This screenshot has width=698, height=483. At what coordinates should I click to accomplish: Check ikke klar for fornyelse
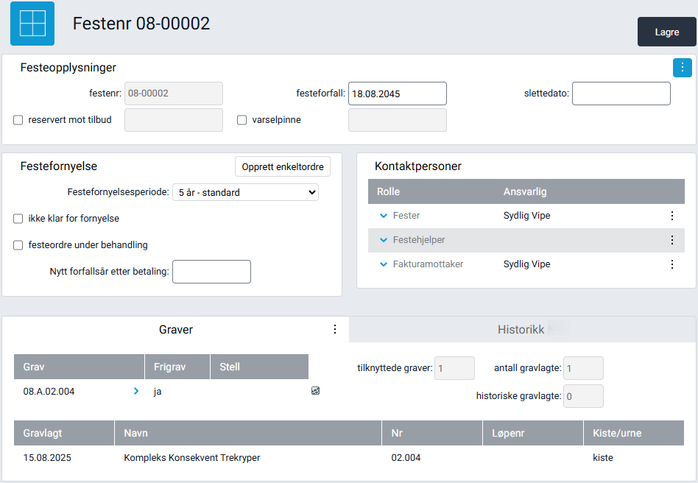(18, 219)
